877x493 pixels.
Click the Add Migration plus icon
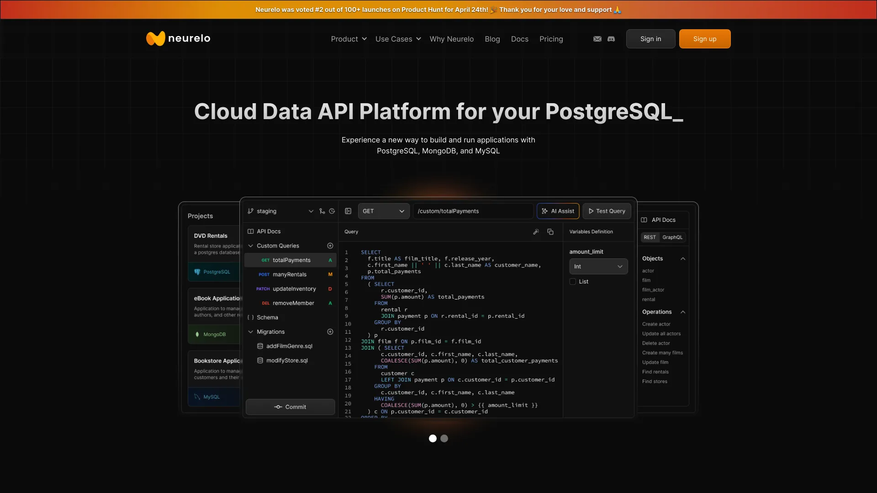pyautogui.click(x=330, y=330)
